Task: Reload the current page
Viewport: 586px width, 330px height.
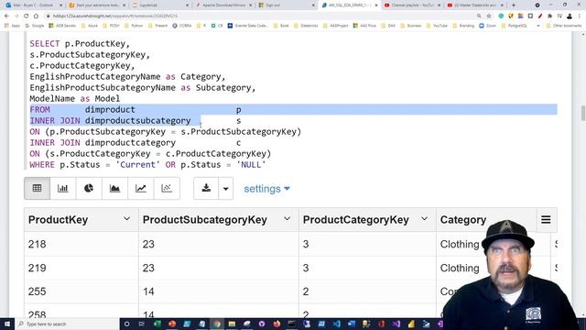Action: pyautogui.click(x=27, y=16)
